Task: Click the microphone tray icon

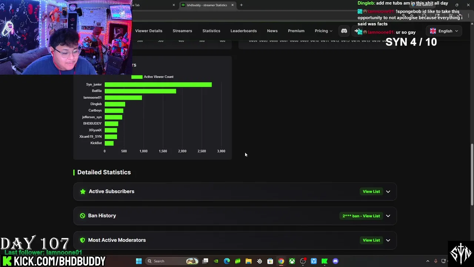Action: coord(435,261)
